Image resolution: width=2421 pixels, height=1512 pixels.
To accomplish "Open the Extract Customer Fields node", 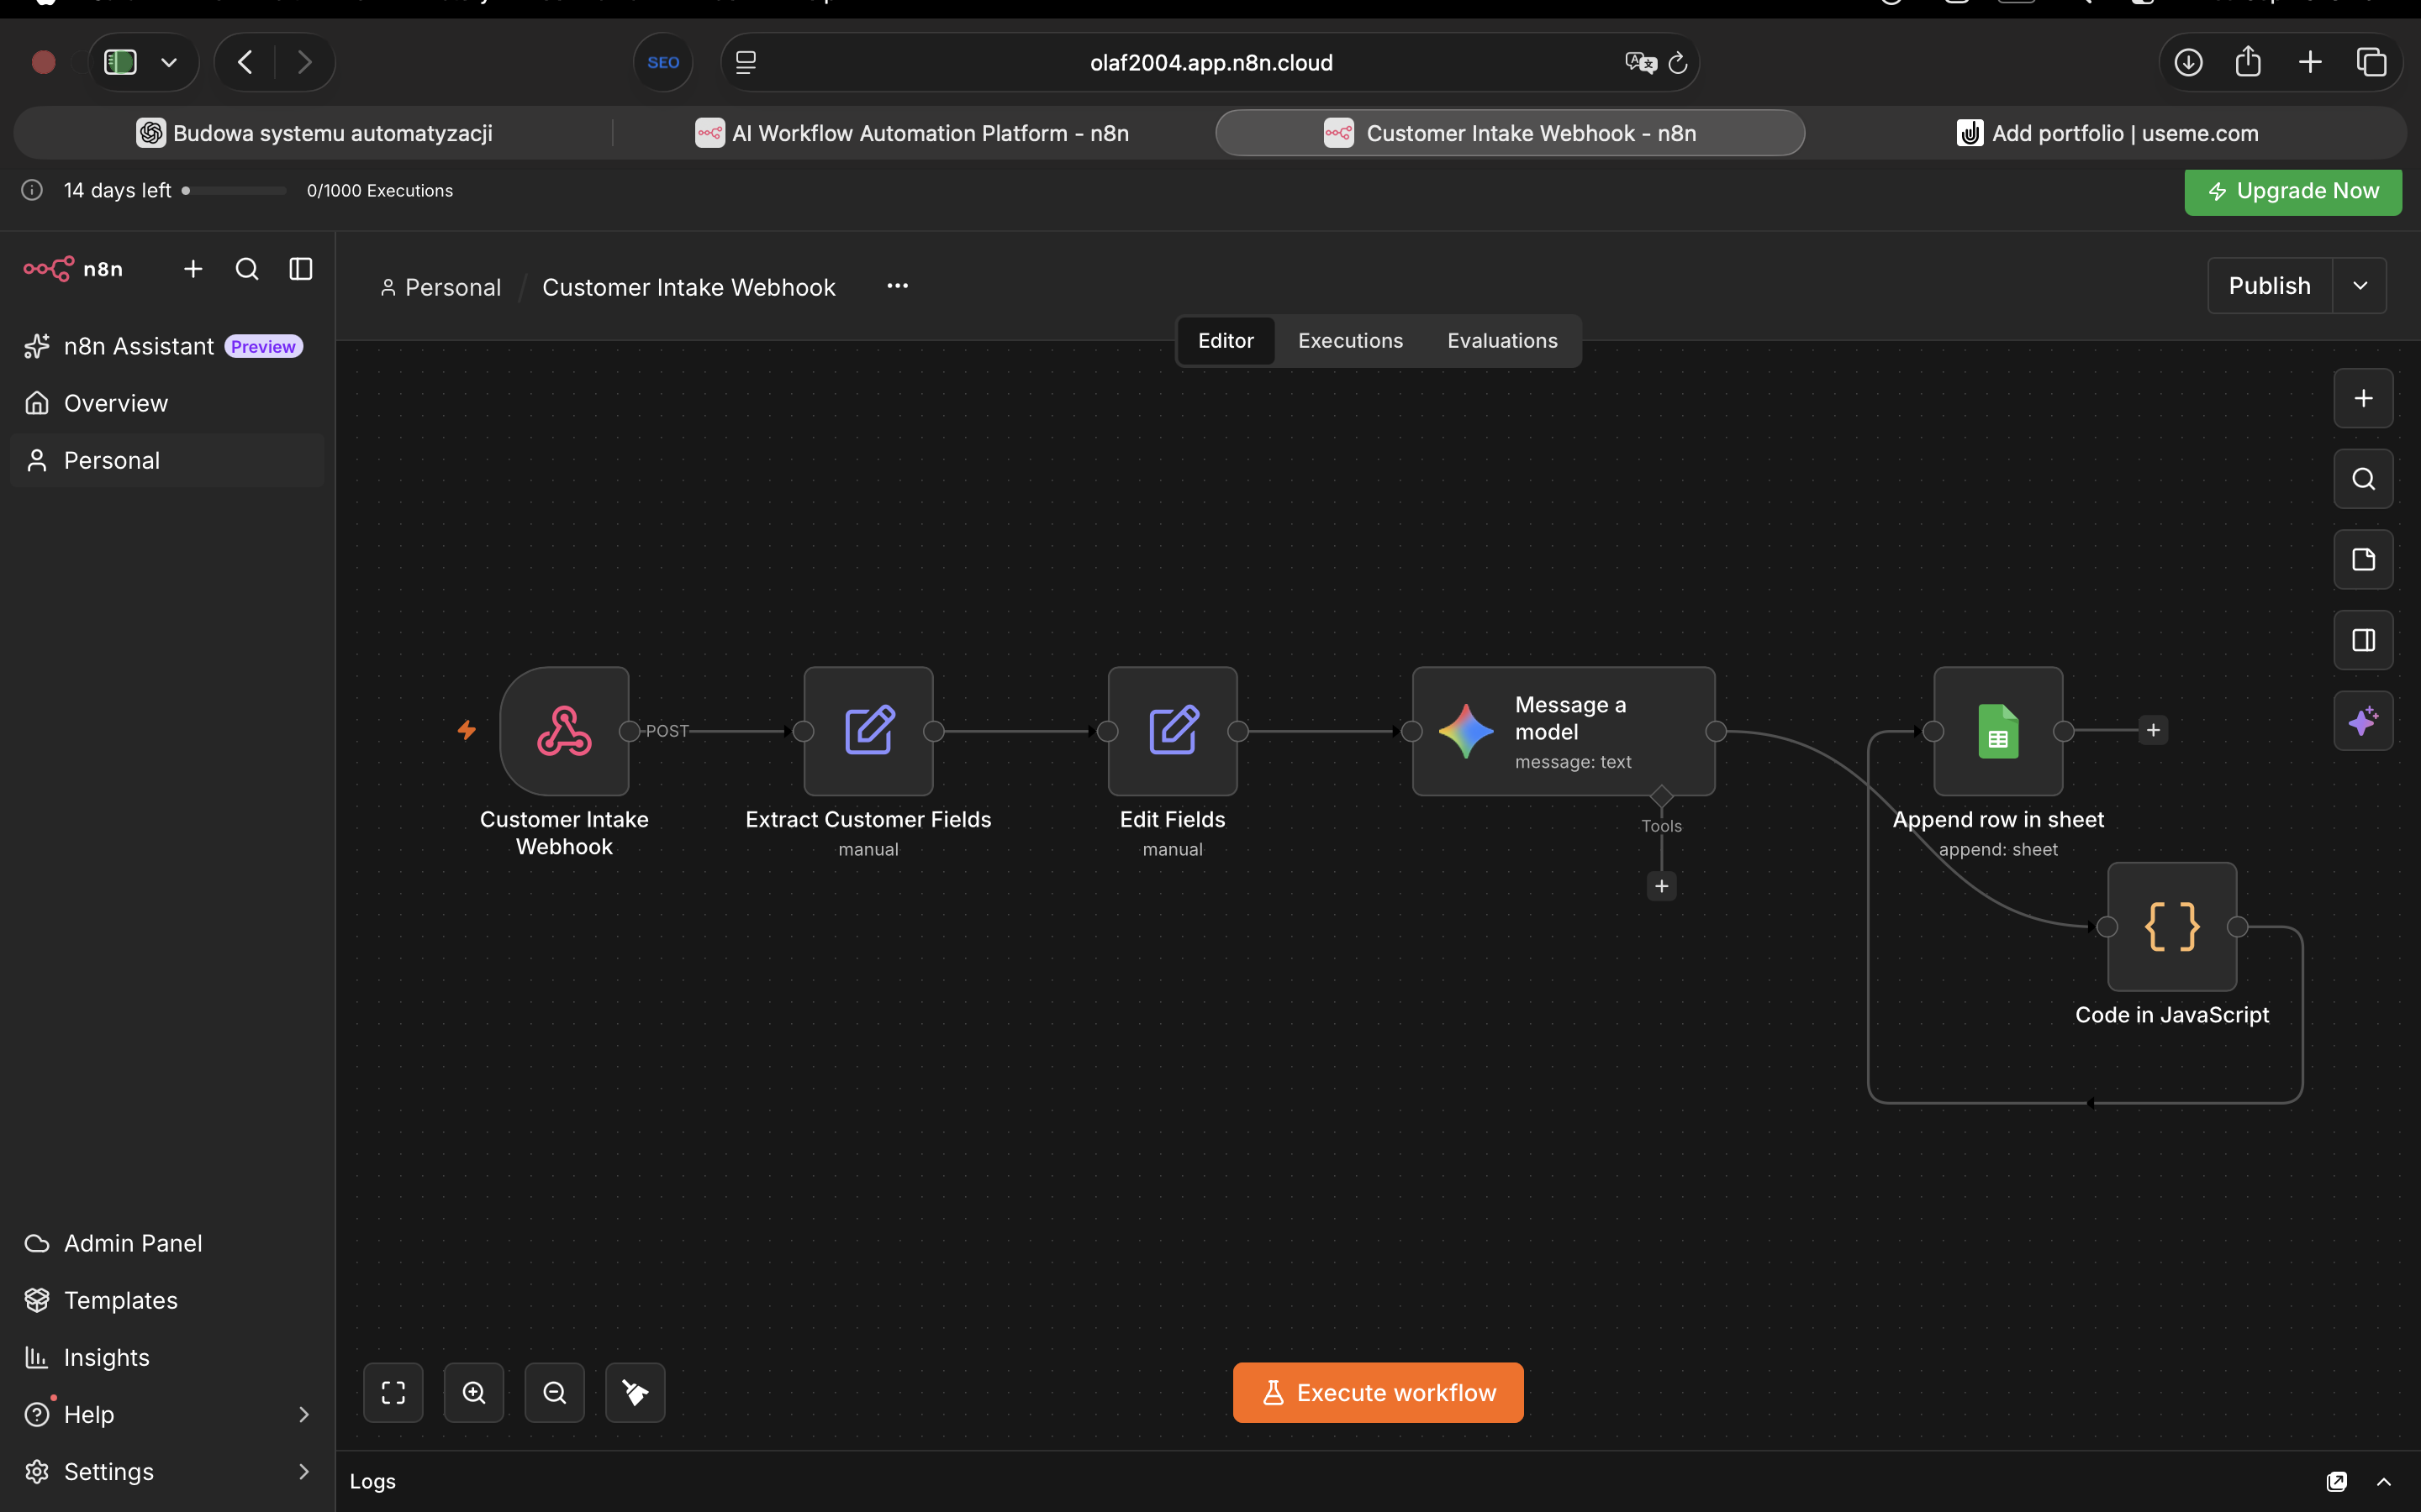I will click(x=868, y=731).
